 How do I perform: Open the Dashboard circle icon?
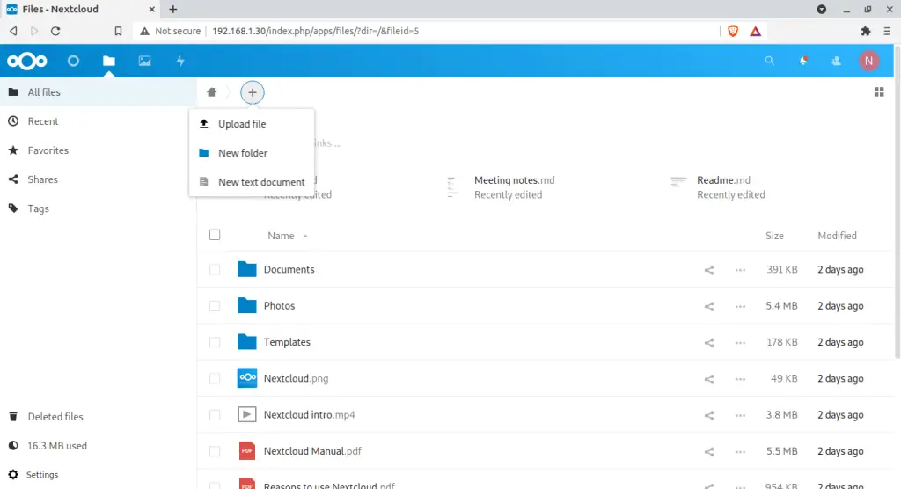73,61
